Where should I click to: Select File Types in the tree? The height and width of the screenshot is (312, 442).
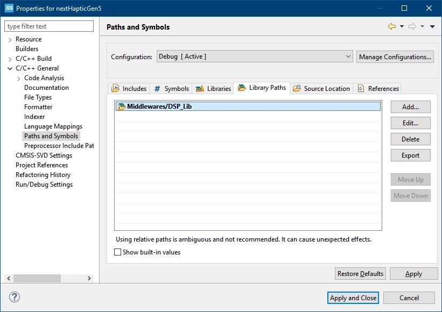click(38, 97)
